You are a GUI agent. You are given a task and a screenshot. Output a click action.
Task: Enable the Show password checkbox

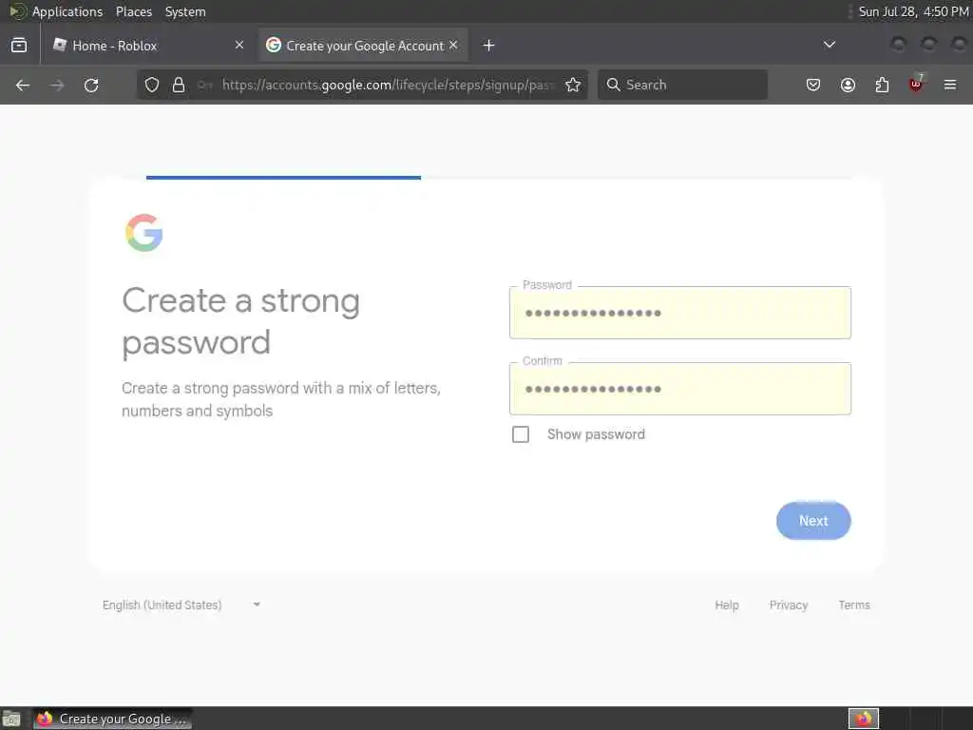(521, 434)
